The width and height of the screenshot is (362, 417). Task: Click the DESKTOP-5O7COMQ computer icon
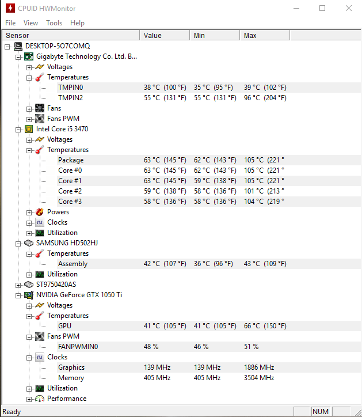click(18, 46)
